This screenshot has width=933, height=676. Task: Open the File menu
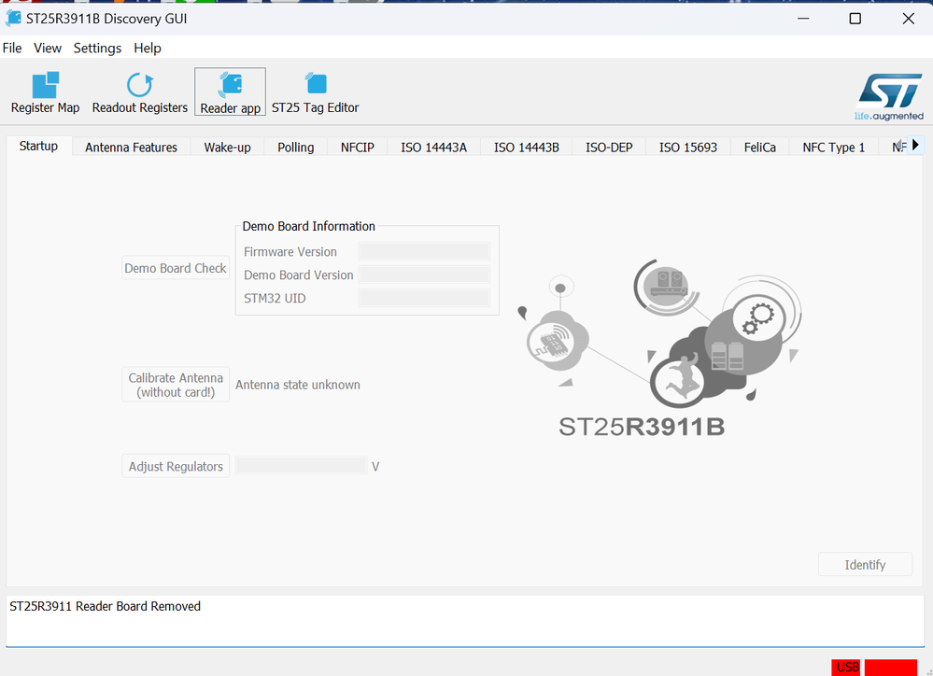12,49
